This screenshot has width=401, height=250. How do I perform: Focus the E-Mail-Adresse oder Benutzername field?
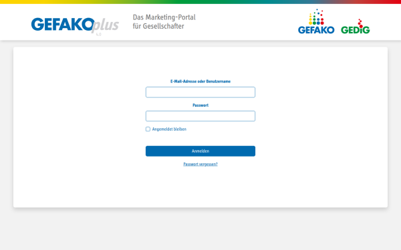coord(200,92)
